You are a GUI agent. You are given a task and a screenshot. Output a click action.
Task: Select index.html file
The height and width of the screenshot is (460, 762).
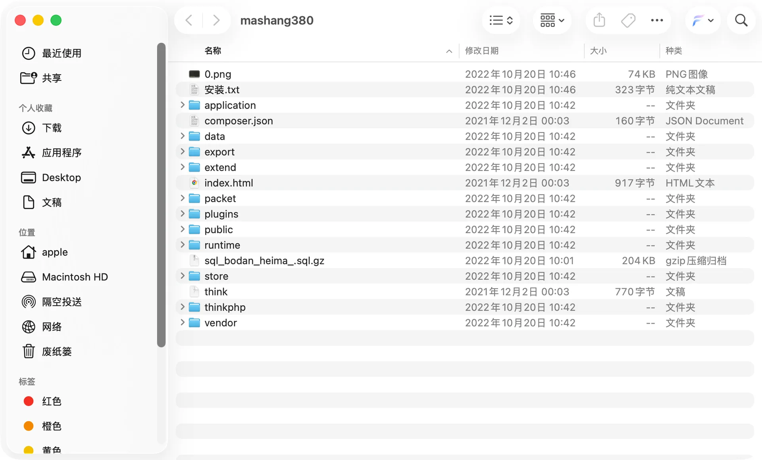(465, 183)
